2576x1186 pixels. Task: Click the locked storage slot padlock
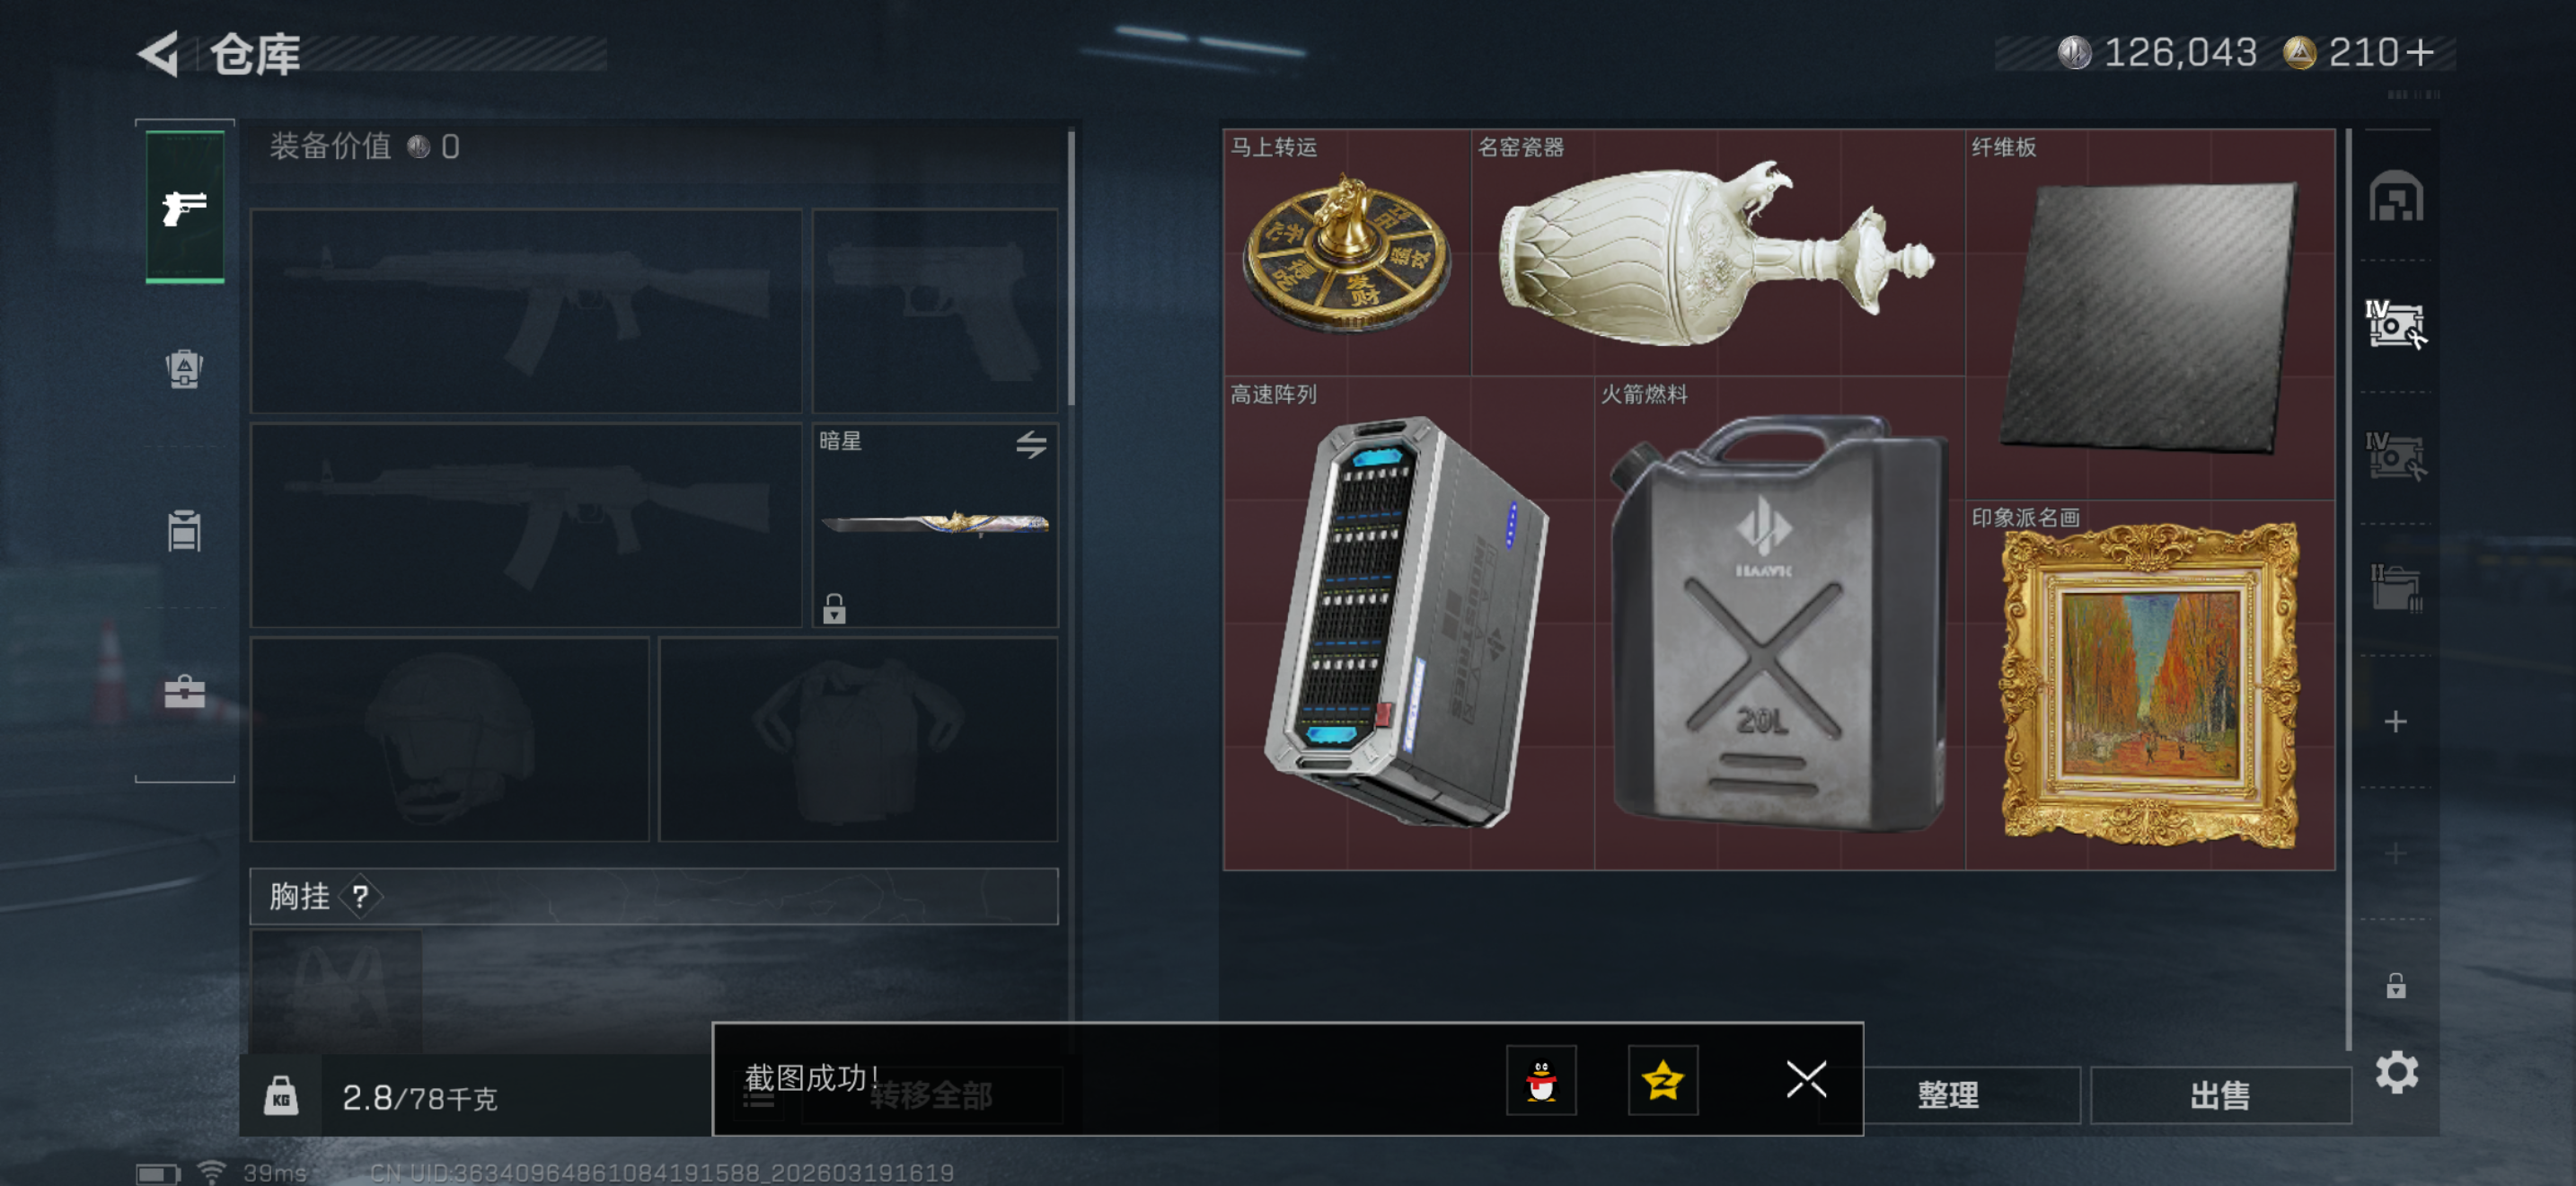point(2396,986)
